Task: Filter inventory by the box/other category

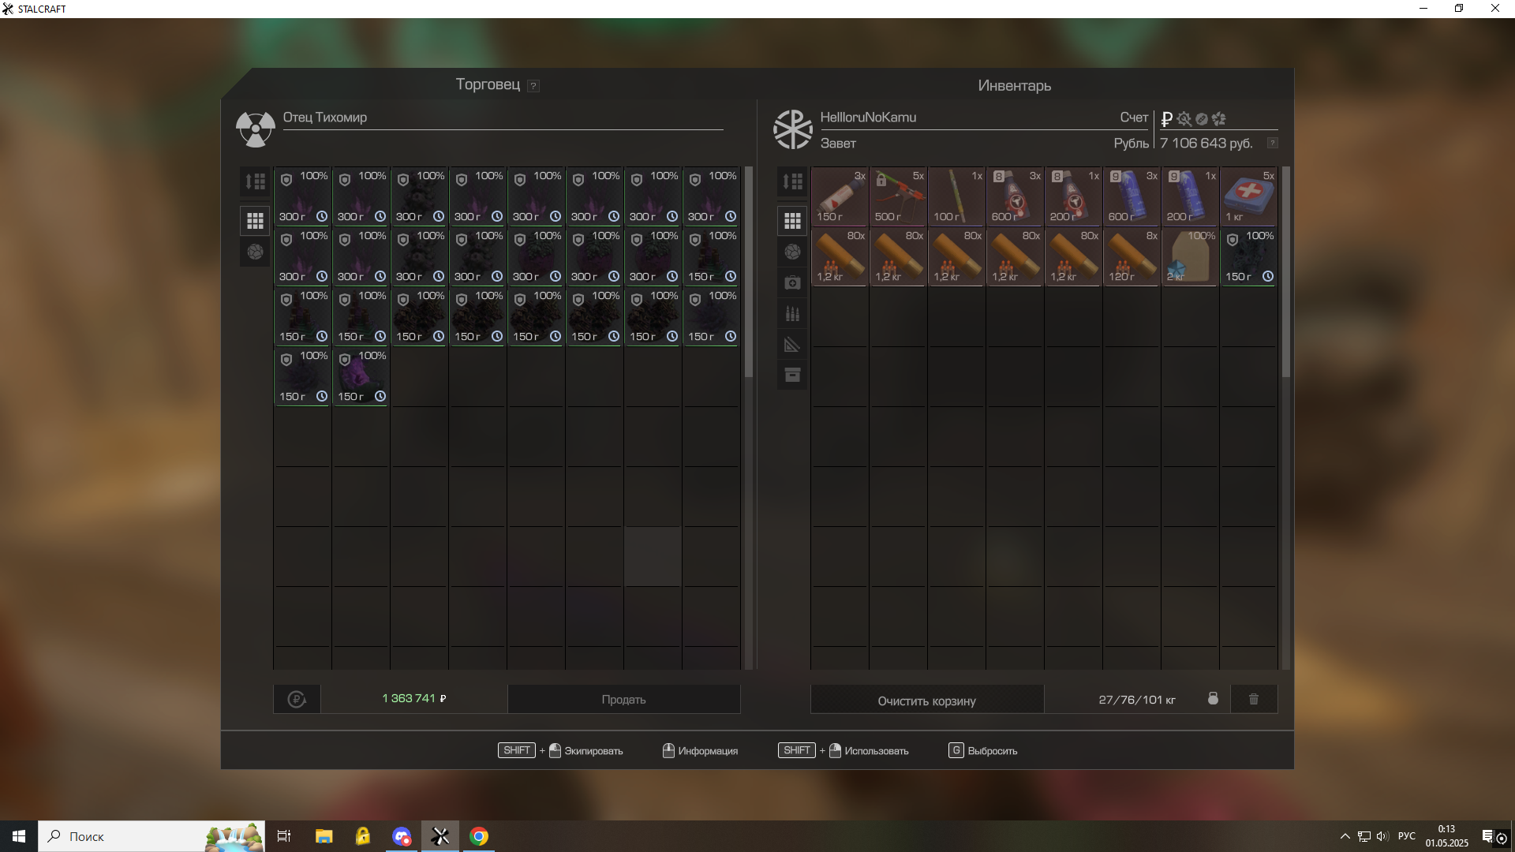Action: tap(792, 375)
